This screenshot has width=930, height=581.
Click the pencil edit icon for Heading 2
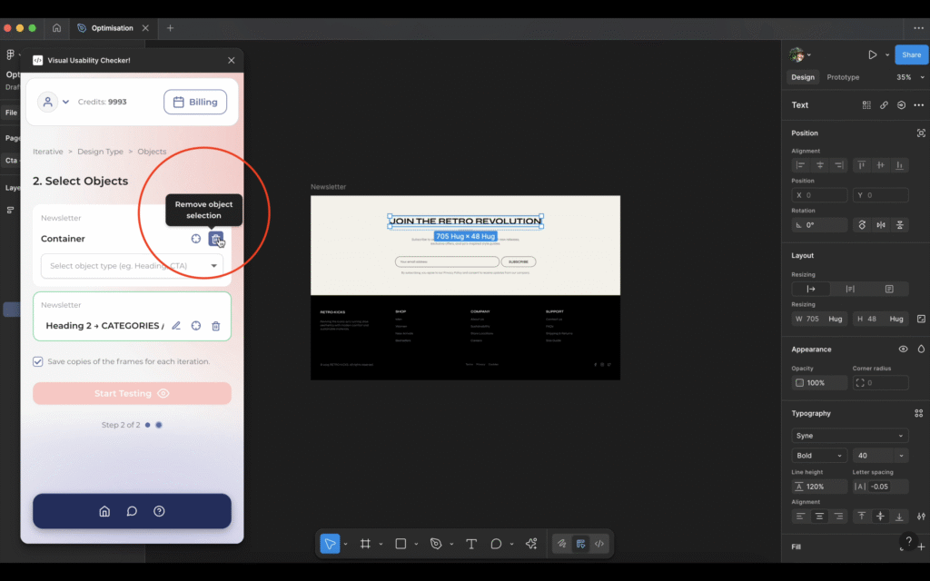click(176, 326)
